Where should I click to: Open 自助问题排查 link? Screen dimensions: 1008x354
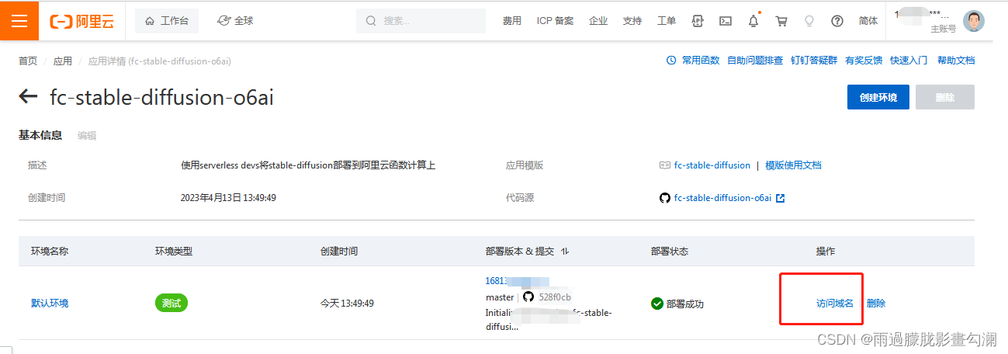[755, 61]
